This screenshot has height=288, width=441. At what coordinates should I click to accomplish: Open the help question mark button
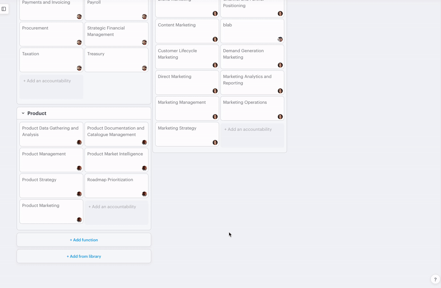pyautogui.click(x=435, y=279)
